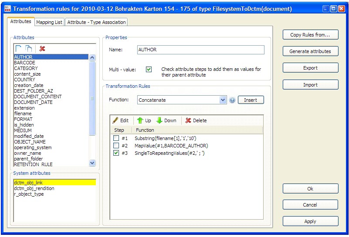Viewport: 349px width, 237px height.
Task: Click the Ok button
Action: [311, 189]
